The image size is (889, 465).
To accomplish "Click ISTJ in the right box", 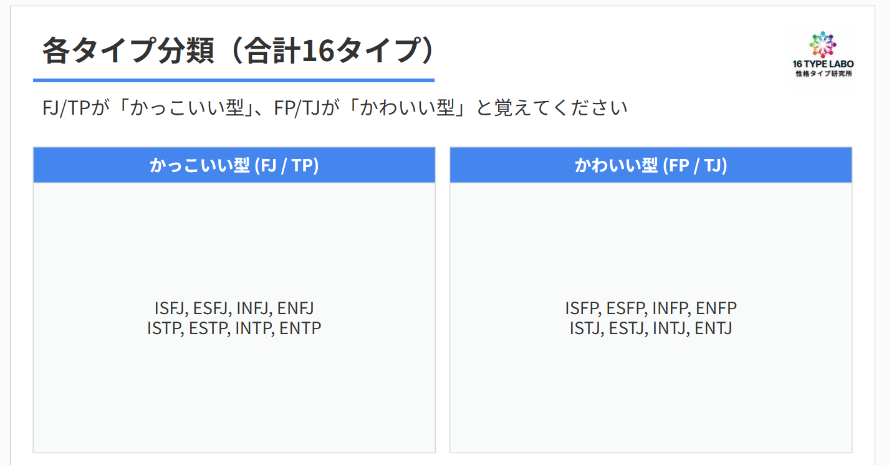I will (585, 328).
